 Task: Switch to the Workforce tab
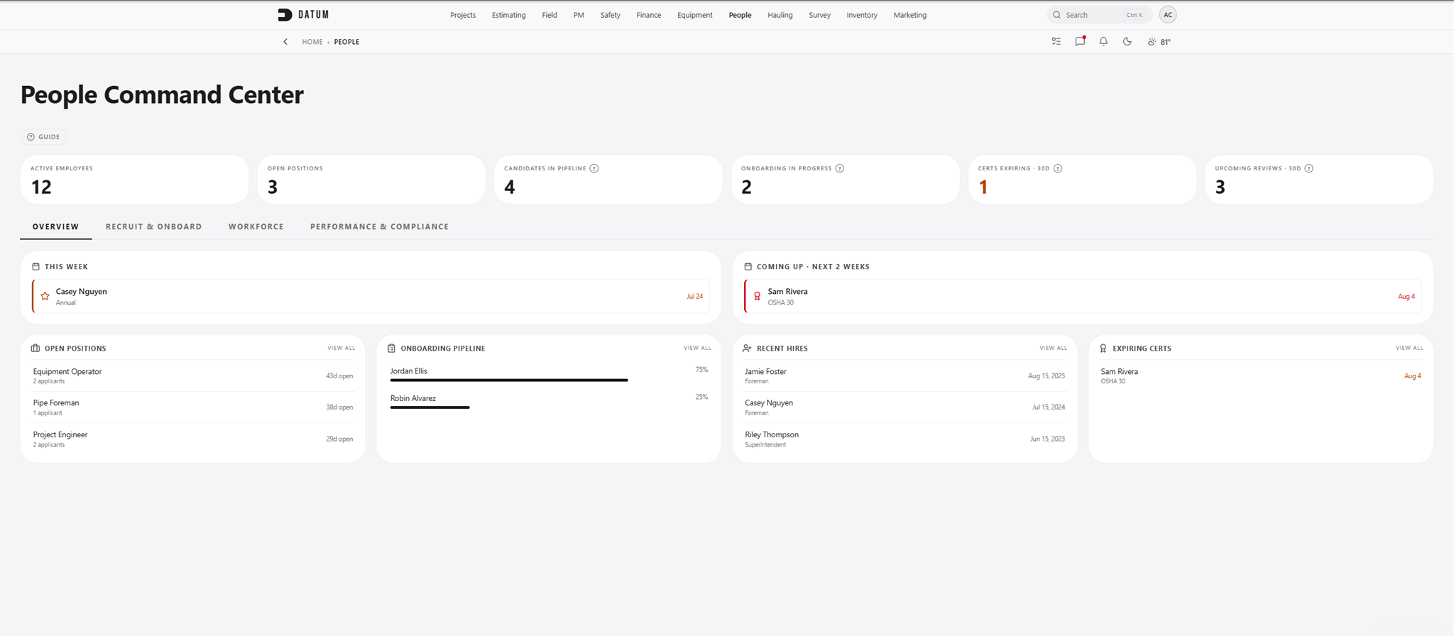point(256,227)
